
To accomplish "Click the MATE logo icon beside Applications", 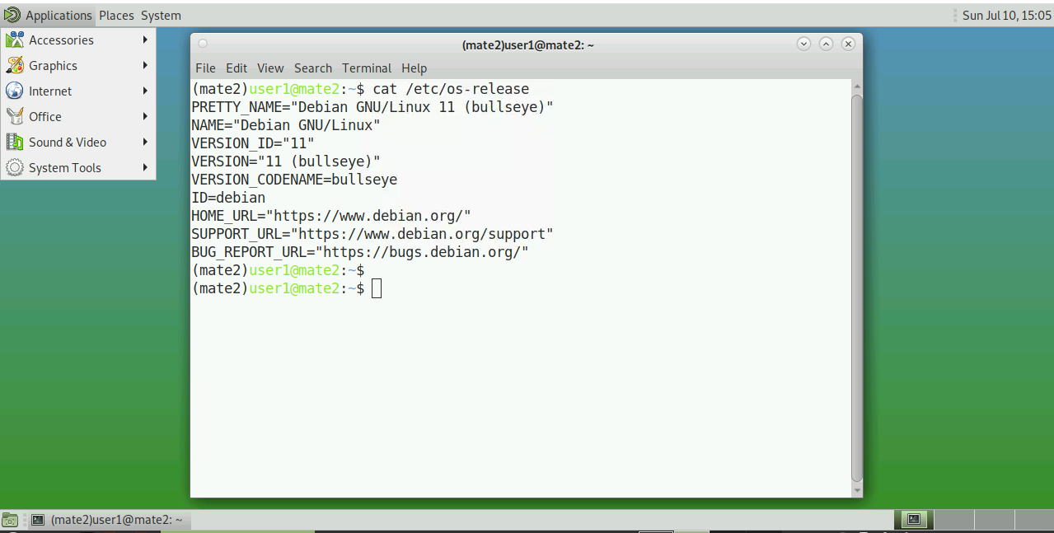I will [x=12, y=15].
